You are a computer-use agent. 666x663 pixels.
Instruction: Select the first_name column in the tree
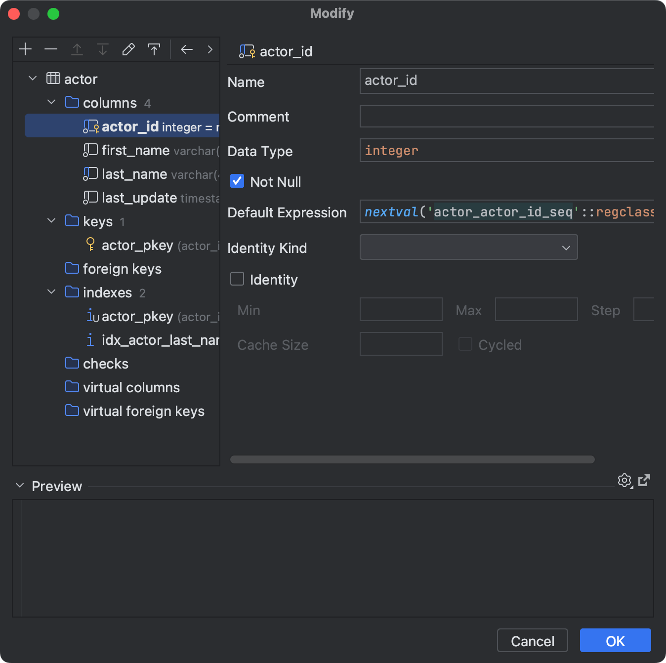(134, 150)
